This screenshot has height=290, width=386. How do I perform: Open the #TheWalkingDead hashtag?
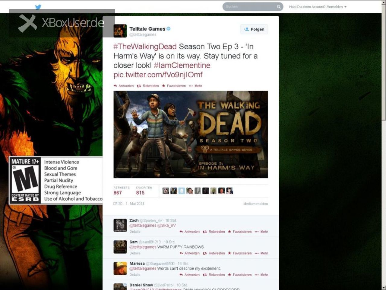point(145,47)
